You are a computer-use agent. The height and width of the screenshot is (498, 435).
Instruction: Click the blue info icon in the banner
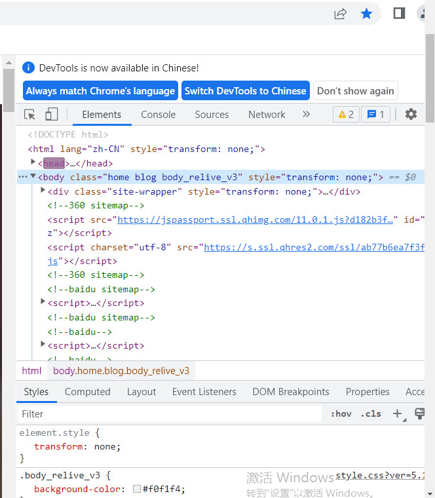click(28, 67)
